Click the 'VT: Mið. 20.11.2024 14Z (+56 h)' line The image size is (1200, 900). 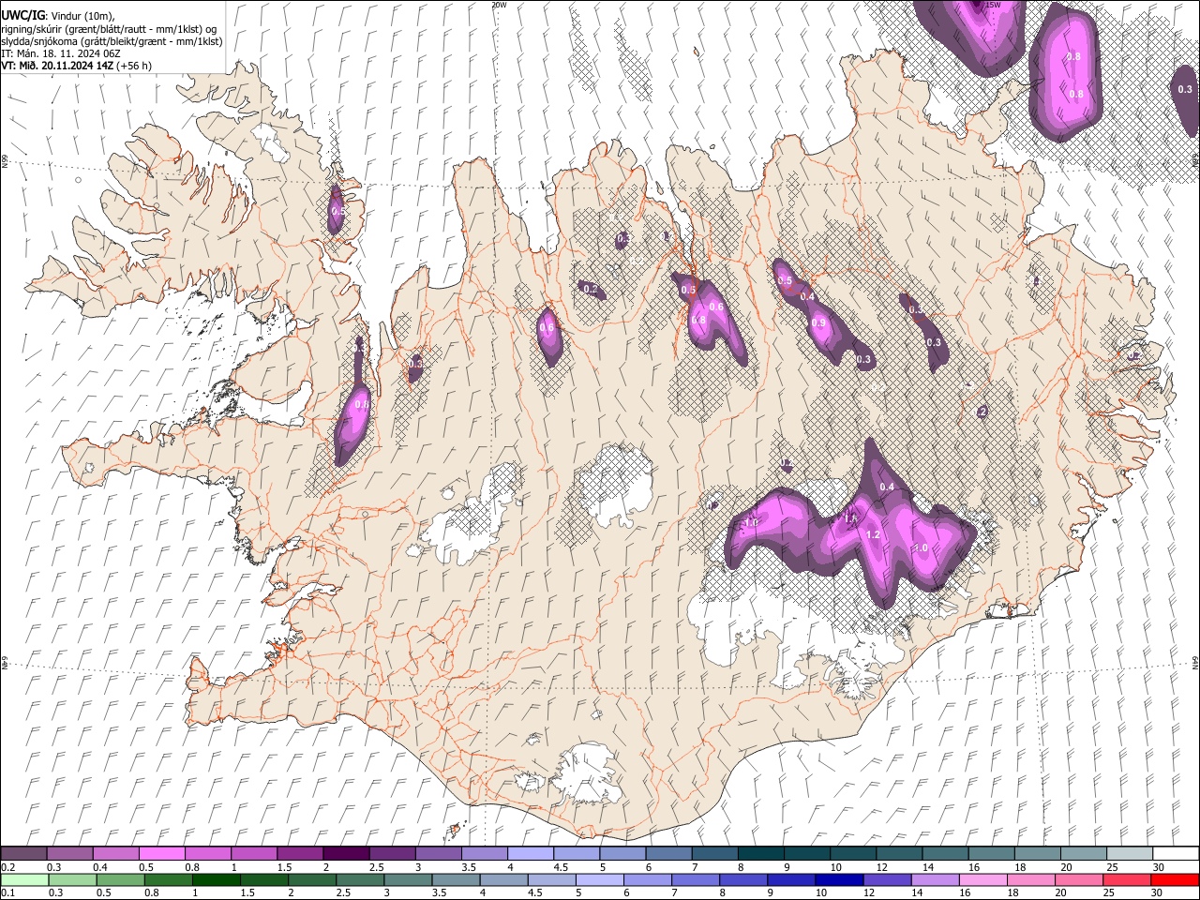coord(76,66)
